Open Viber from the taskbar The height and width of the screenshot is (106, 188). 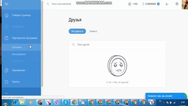(x=57, y=102)
